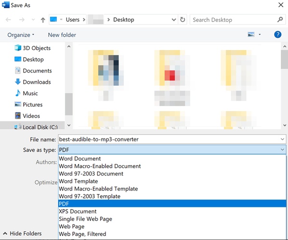Click the Desktop breadcrumb segment
This screenshot has height=240, width=288.
point(124,20)
